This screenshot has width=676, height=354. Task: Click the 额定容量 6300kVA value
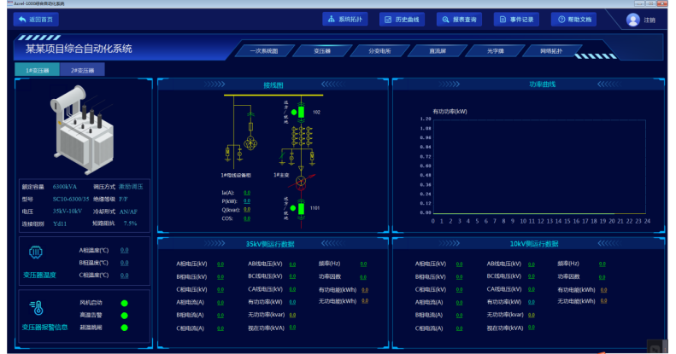[65, 187]
